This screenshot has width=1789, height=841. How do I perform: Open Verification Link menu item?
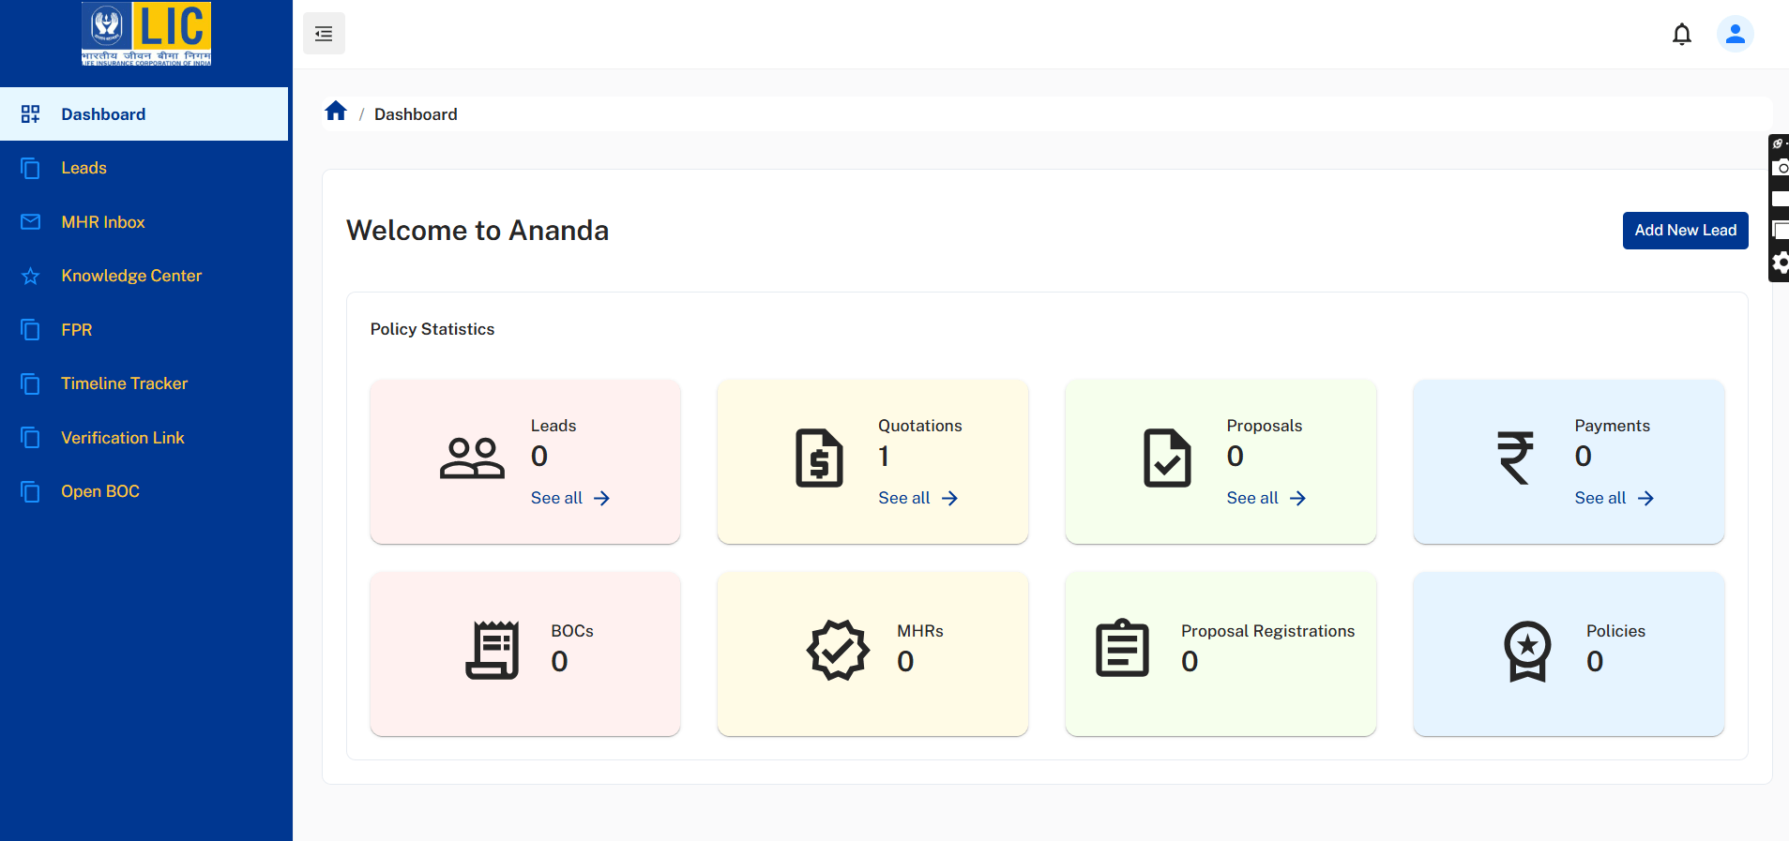(x=122, y=438)
